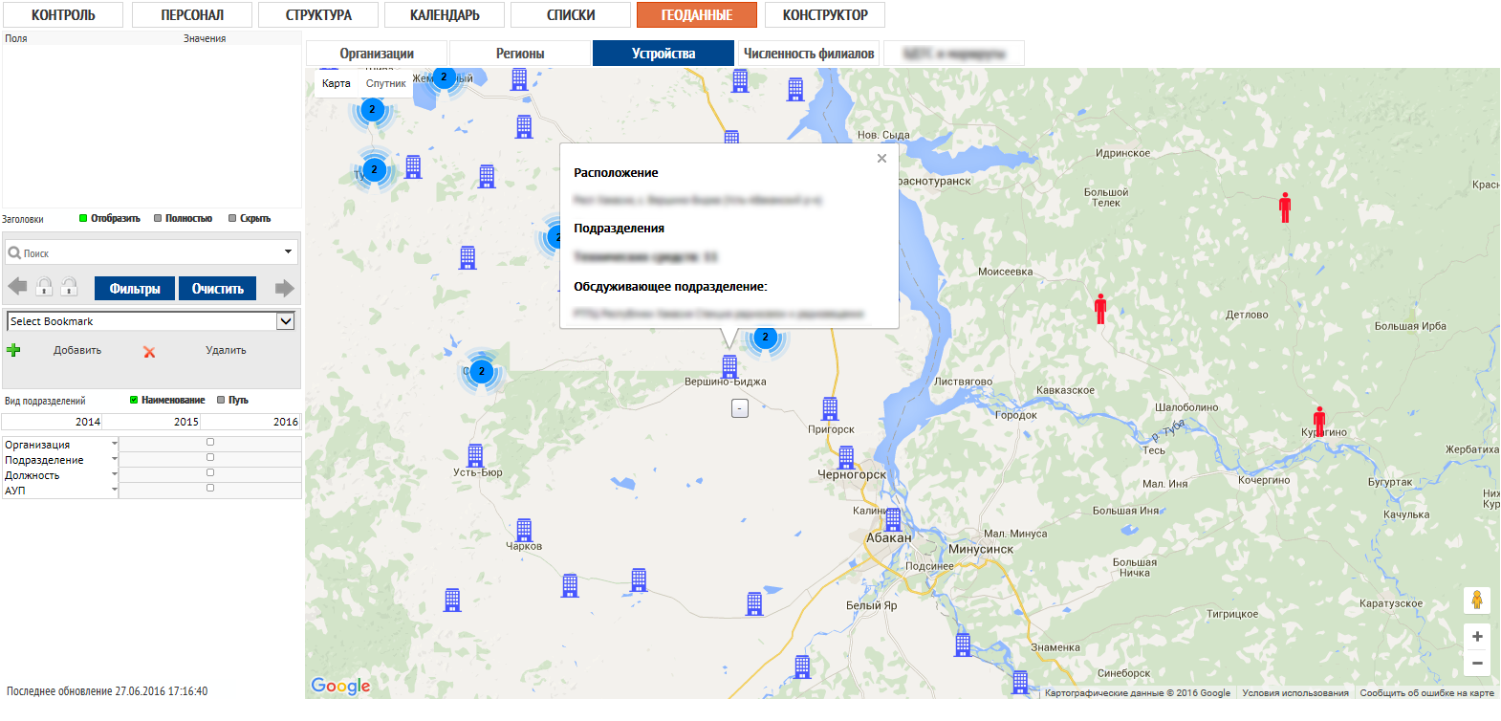Open the cluster marker left of Усть-Бюр area
1501x721 pixels.
[481, 371]
